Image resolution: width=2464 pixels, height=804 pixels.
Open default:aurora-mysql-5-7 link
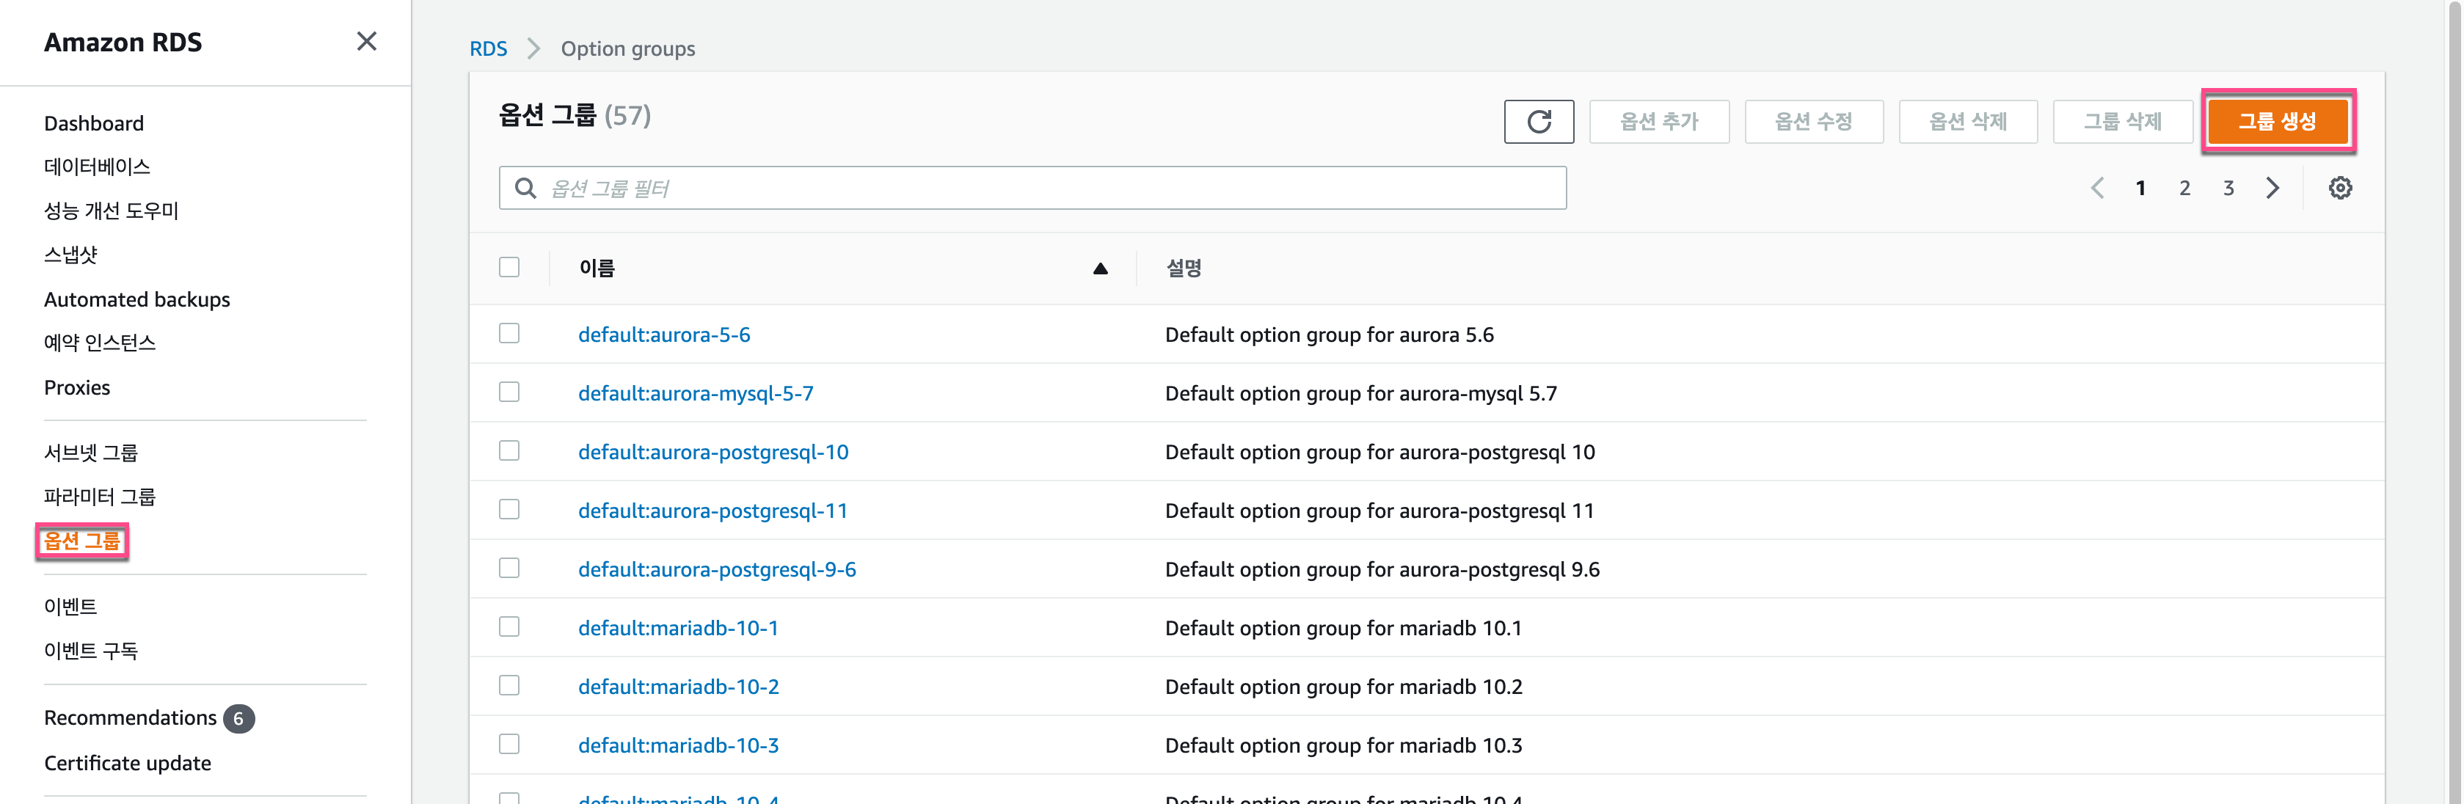coord(696,393)
